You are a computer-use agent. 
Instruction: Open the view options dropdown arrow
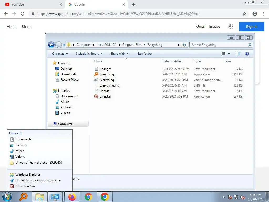(x=229, y=54)
